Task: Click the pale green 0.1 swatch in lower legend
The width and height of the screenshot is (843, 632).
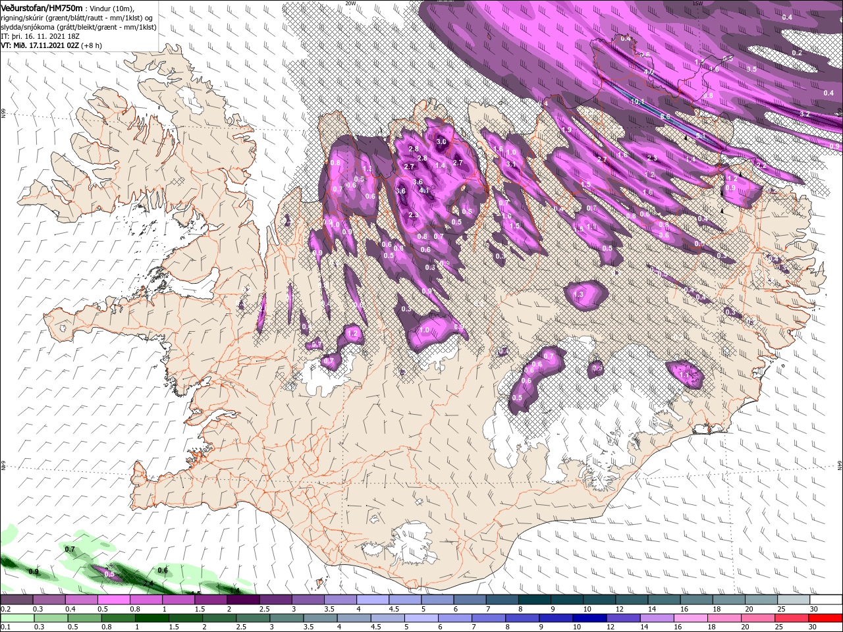Action: pyautogui.click(x=17, y=618)
